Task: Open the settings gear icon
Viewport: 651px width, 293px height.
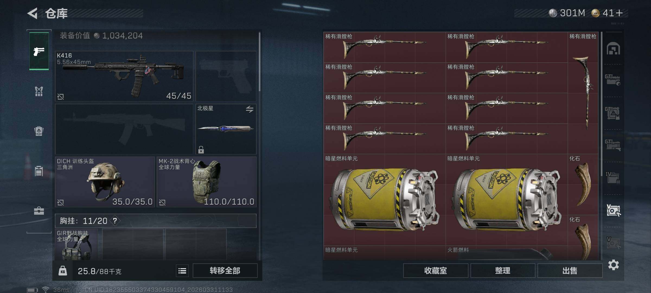Action: coord(613,265)
